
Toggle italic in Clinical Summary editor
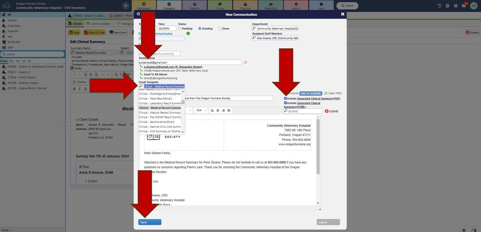click(x=79, y=89)
